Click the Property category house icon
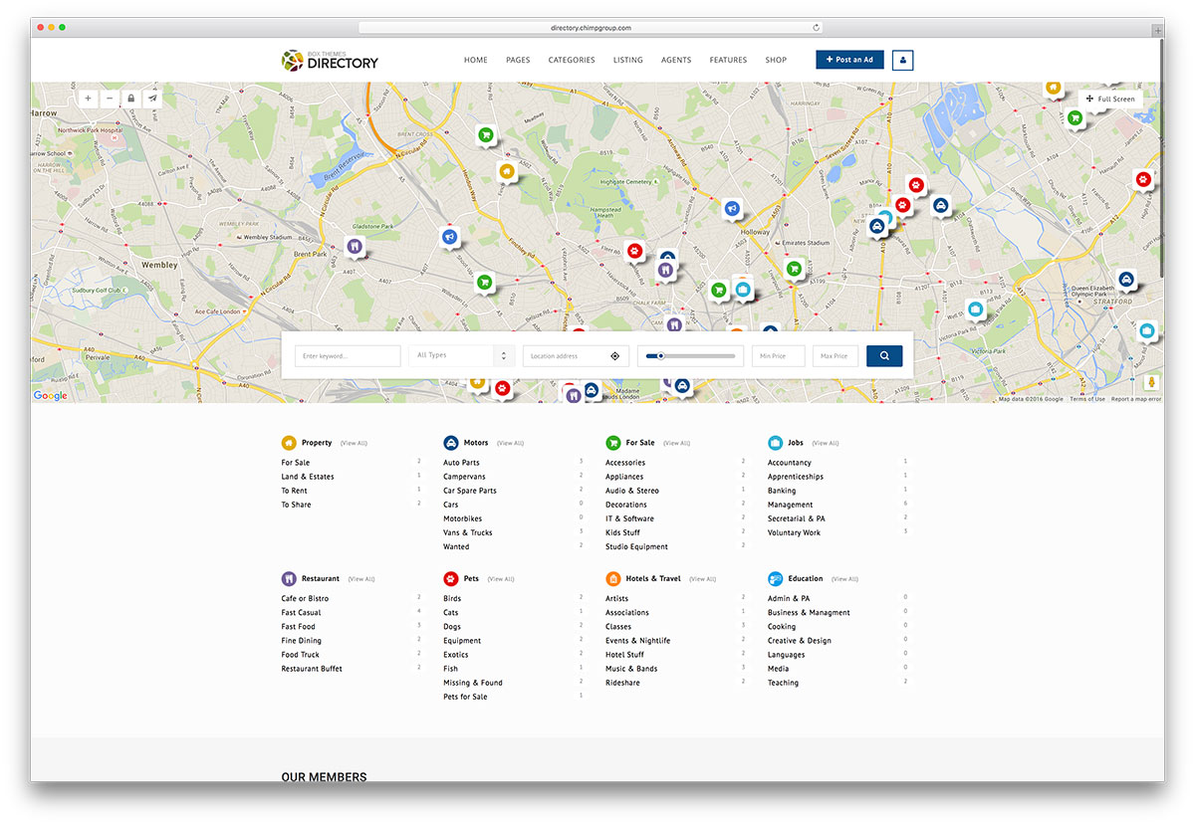The width and height of the screenshot is (1195, 825). tap(289, 443)
